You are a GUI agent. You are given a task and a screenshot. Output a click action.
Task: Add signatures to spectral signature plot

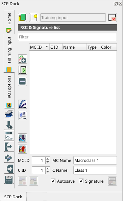[22, 104]
